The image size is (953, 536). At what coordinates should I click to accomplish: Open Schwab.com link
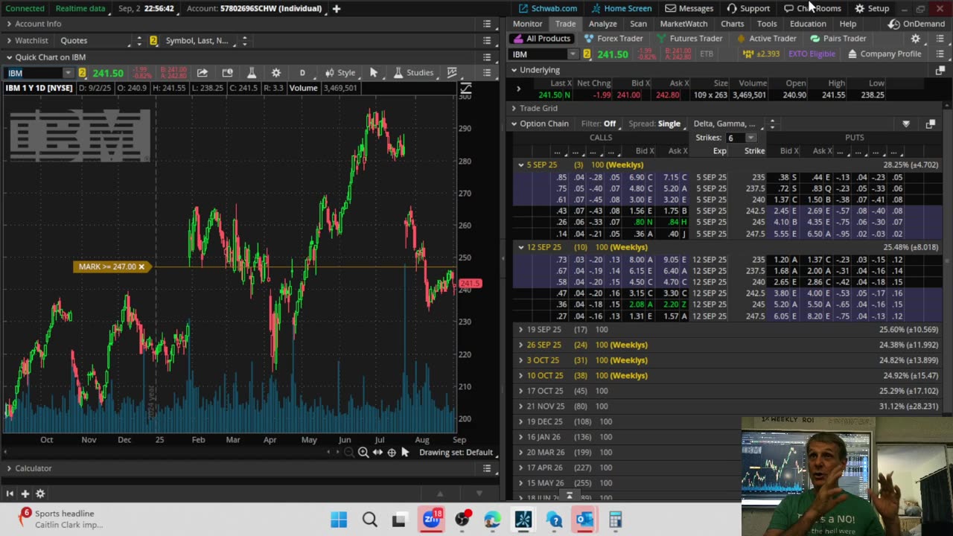pyautogui.click(x=548, y=8)
